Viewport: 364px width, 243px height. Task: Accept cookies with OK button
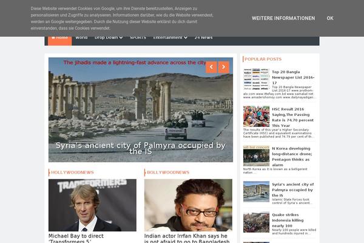click(x=330, y=18)
